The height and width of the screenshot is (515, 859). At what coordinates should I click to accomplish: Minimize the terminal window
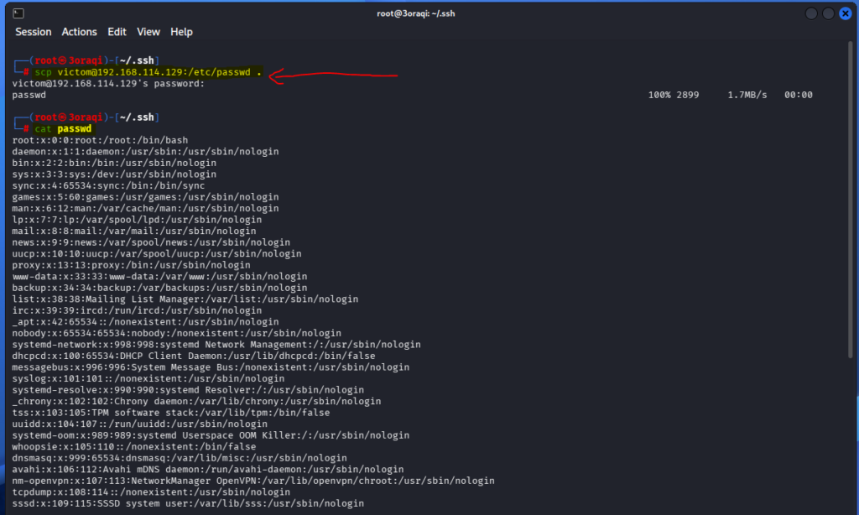pos(811,13)
